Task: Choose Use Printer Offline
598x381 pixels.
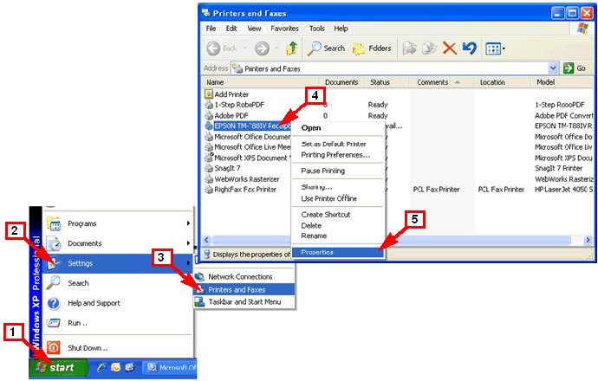Action: pyautogui.click(x=337, y=198)
